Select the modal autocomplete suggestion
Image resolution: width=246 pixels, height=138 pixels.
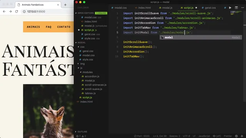coord(201,38)
